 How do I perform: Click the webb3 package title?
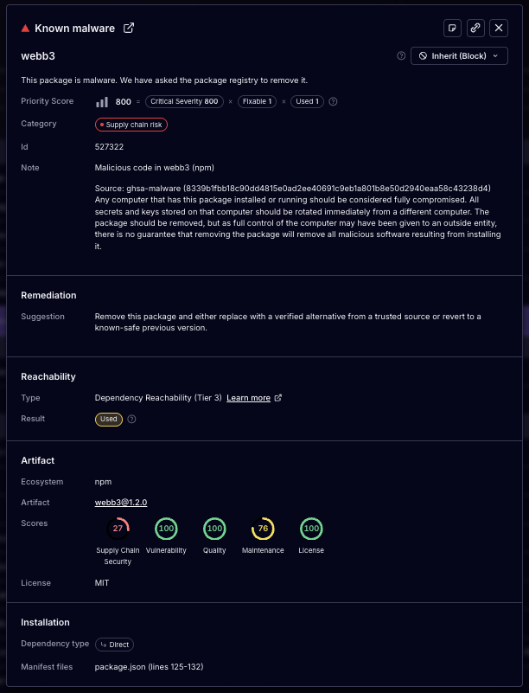coord(38,56)
